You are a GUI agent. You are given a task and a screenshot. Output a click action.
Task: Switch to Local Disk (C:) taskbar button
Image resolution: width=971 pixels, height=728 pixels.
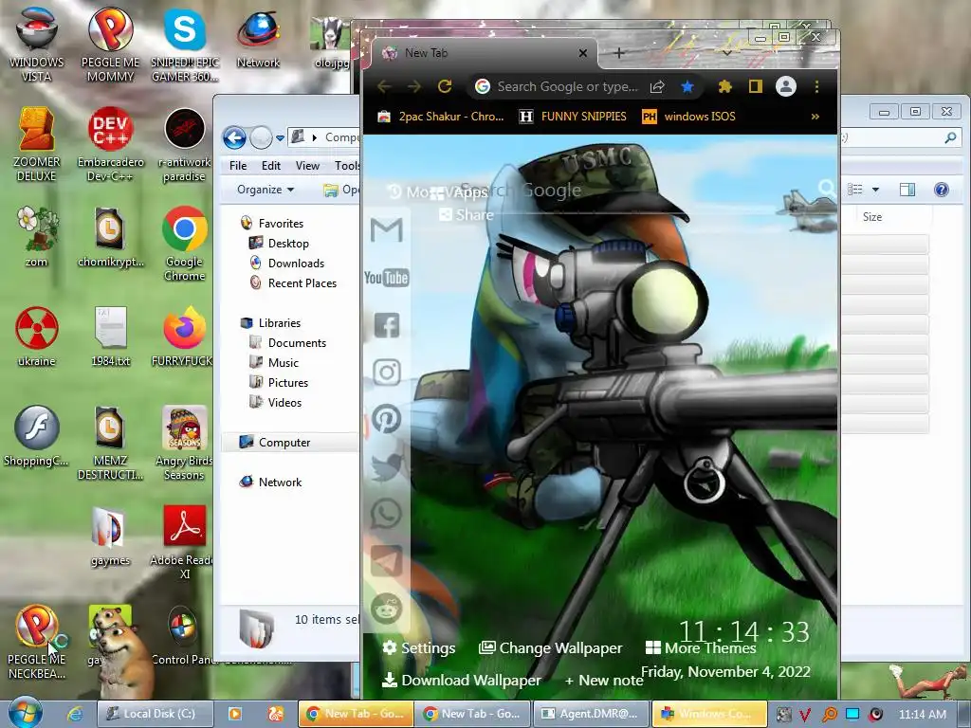click(x=155, y=714)
